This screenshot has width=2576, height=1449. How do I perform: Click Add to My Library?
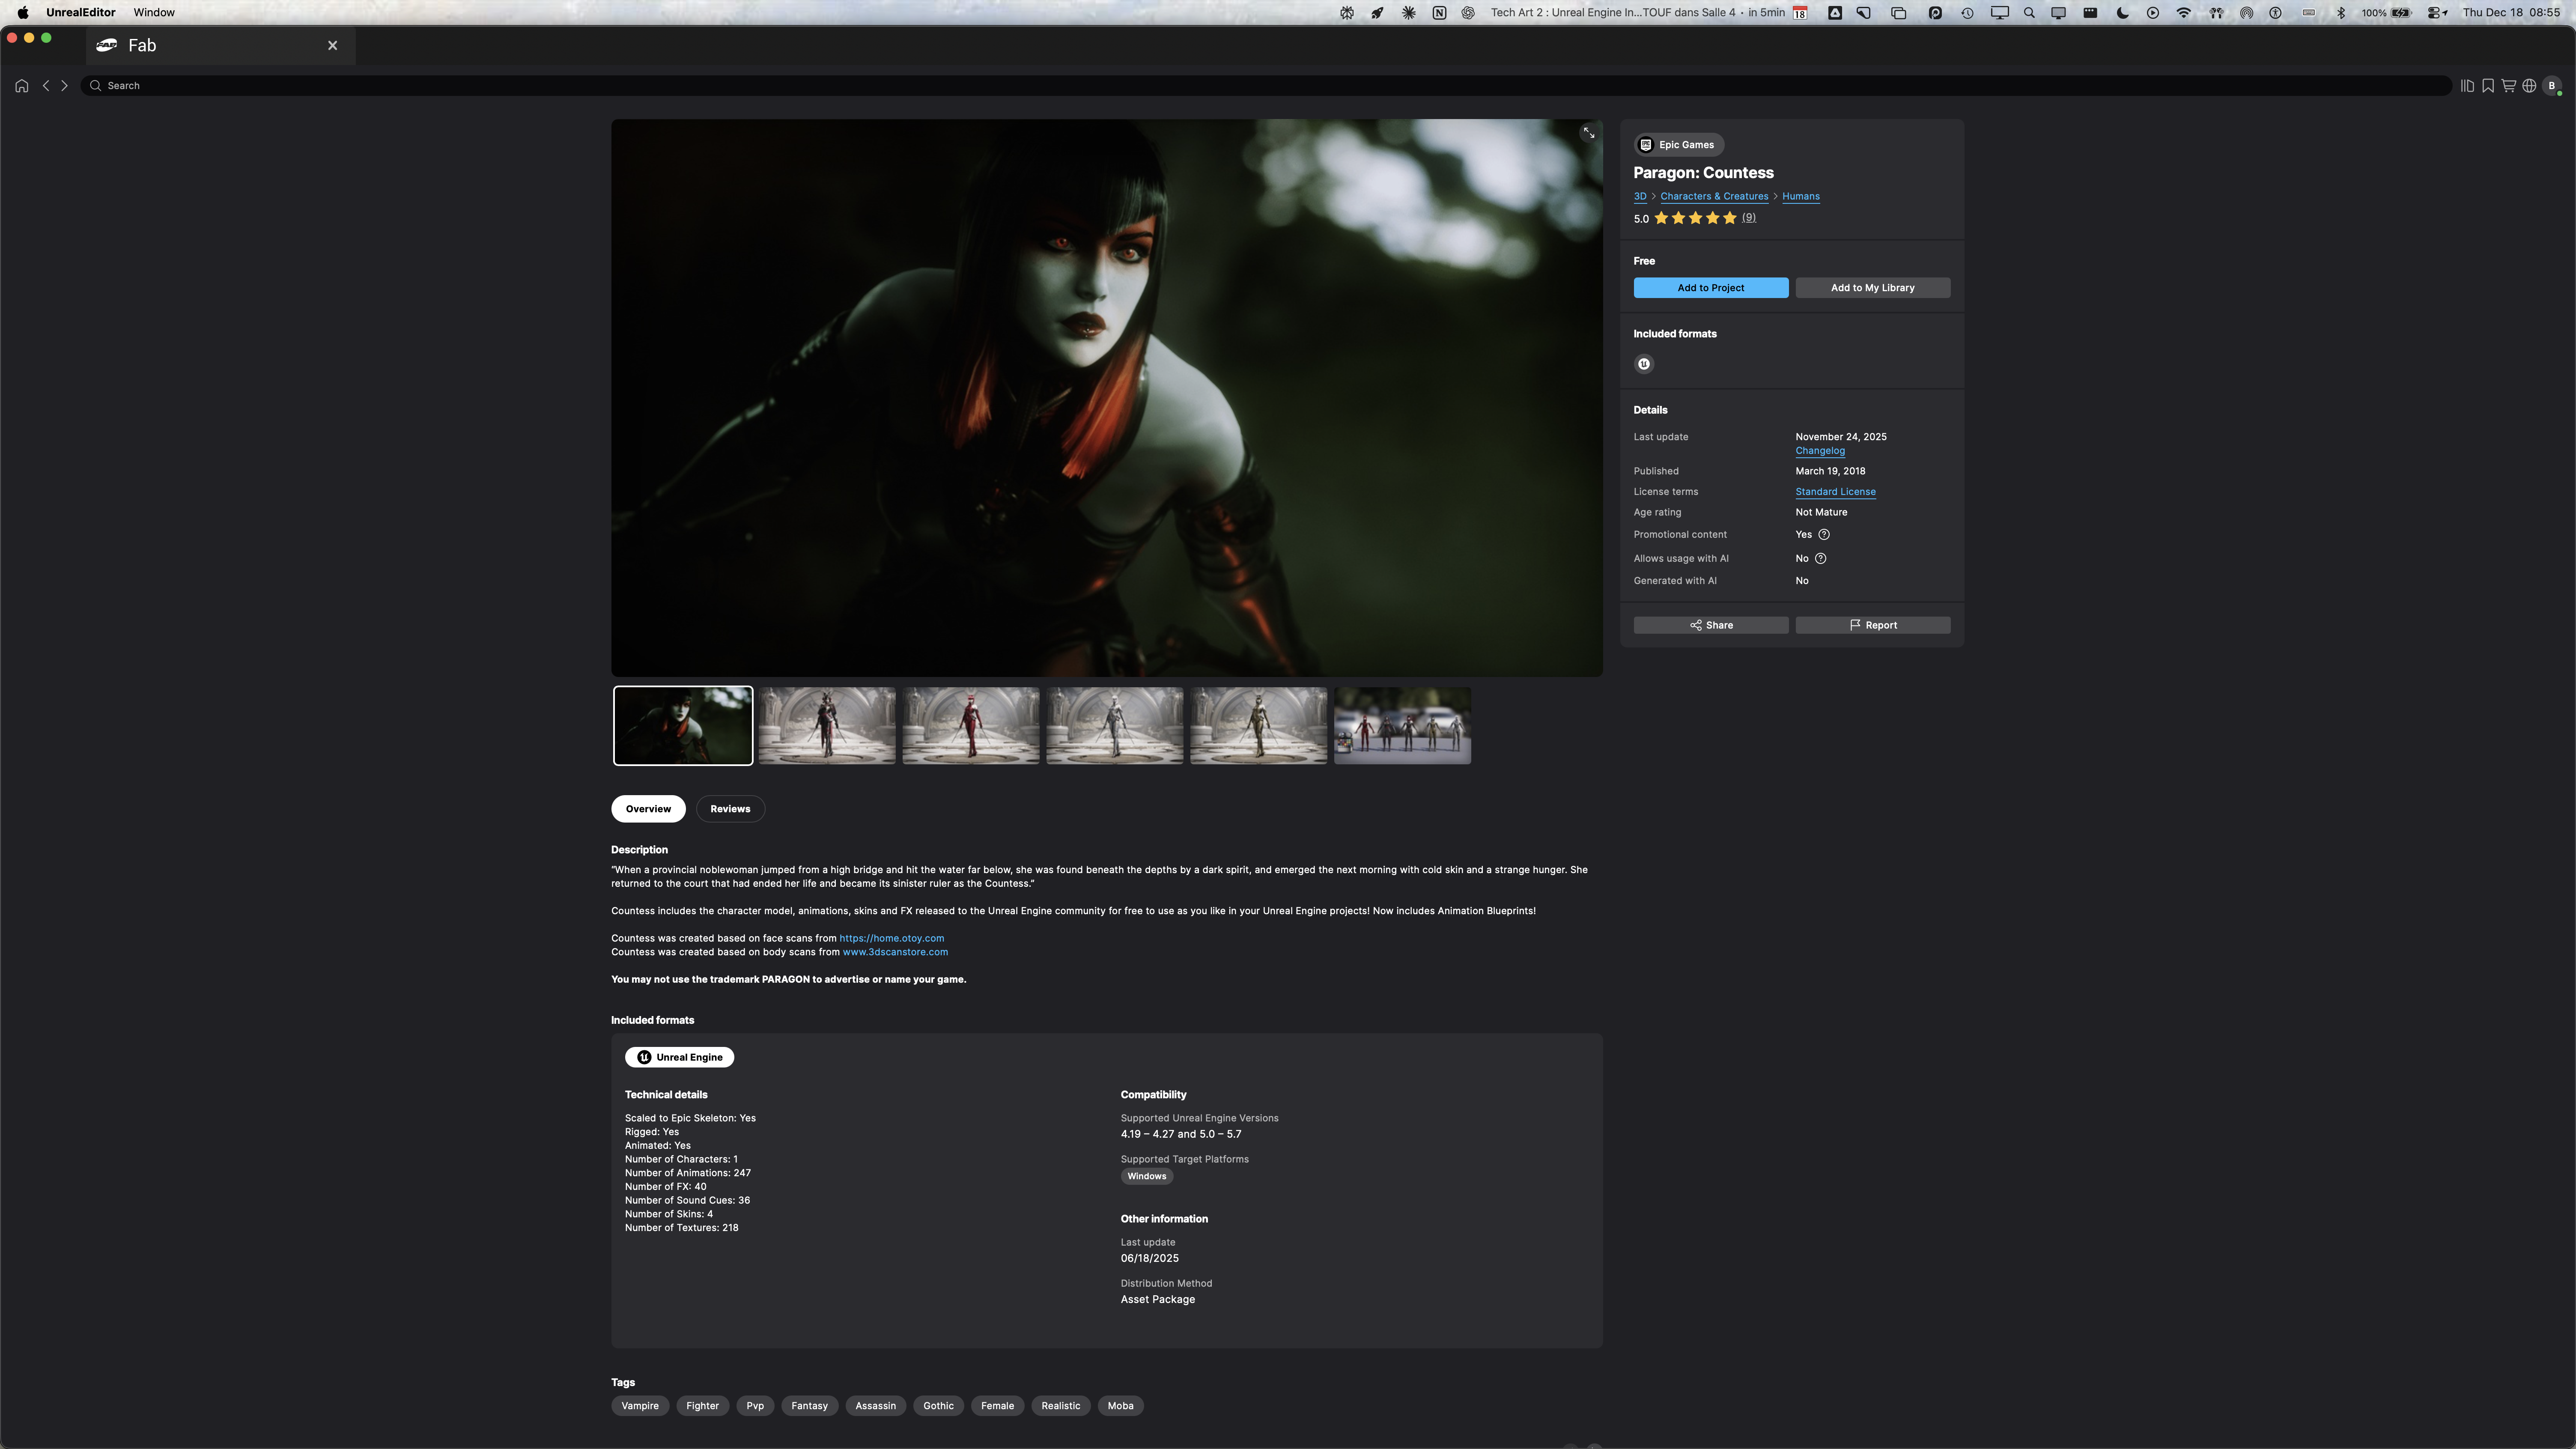tap(1873, 288)
